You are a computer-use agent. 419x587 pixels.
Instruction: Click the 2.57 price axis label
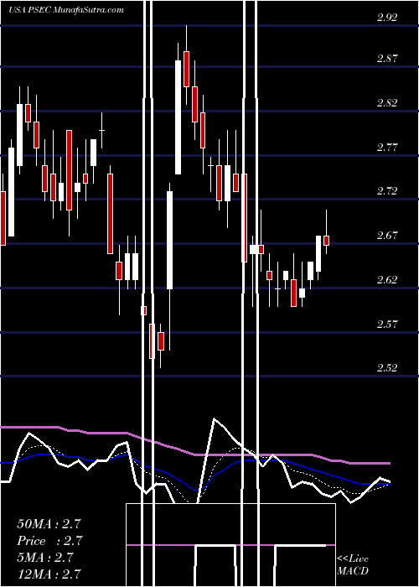(x=387, y=324)
